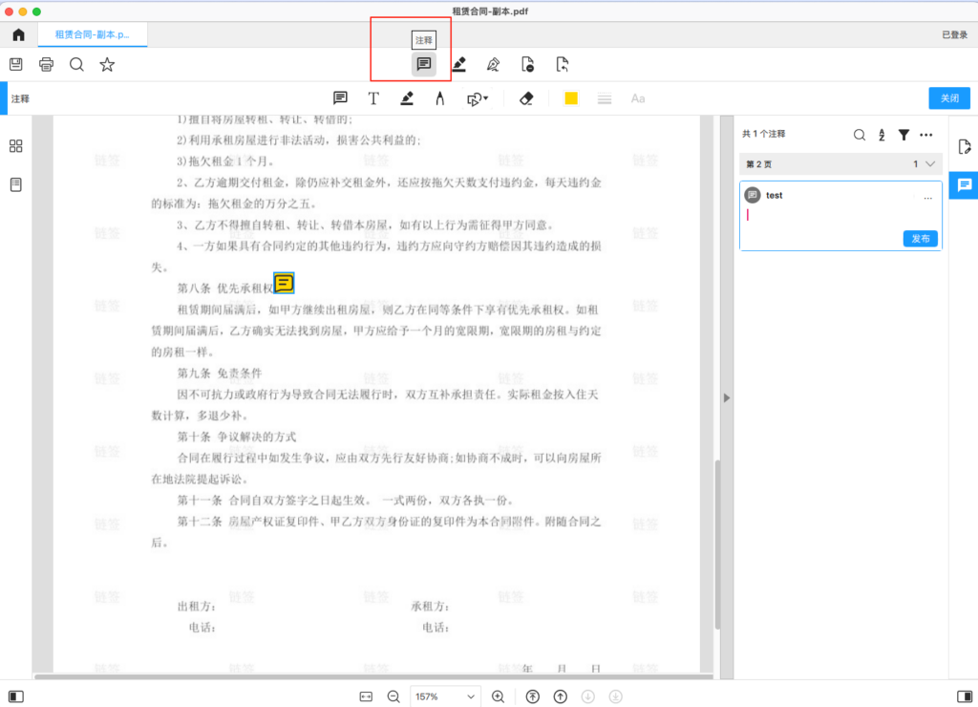Open the more options menu in annotations header
Screen dimensions: 978x707
click(x=925, y=135)
